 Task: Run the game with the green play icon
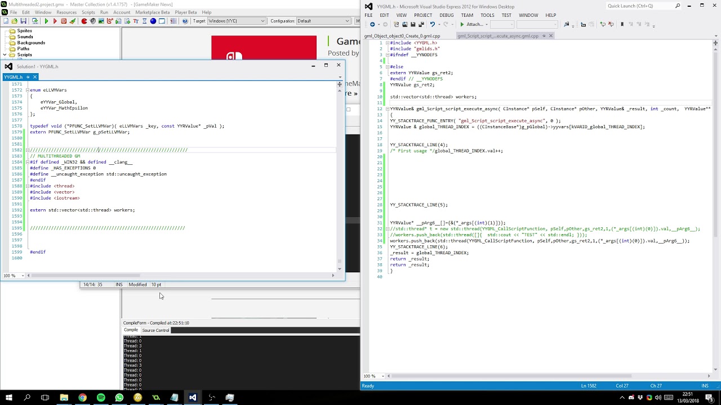point(46,21)
